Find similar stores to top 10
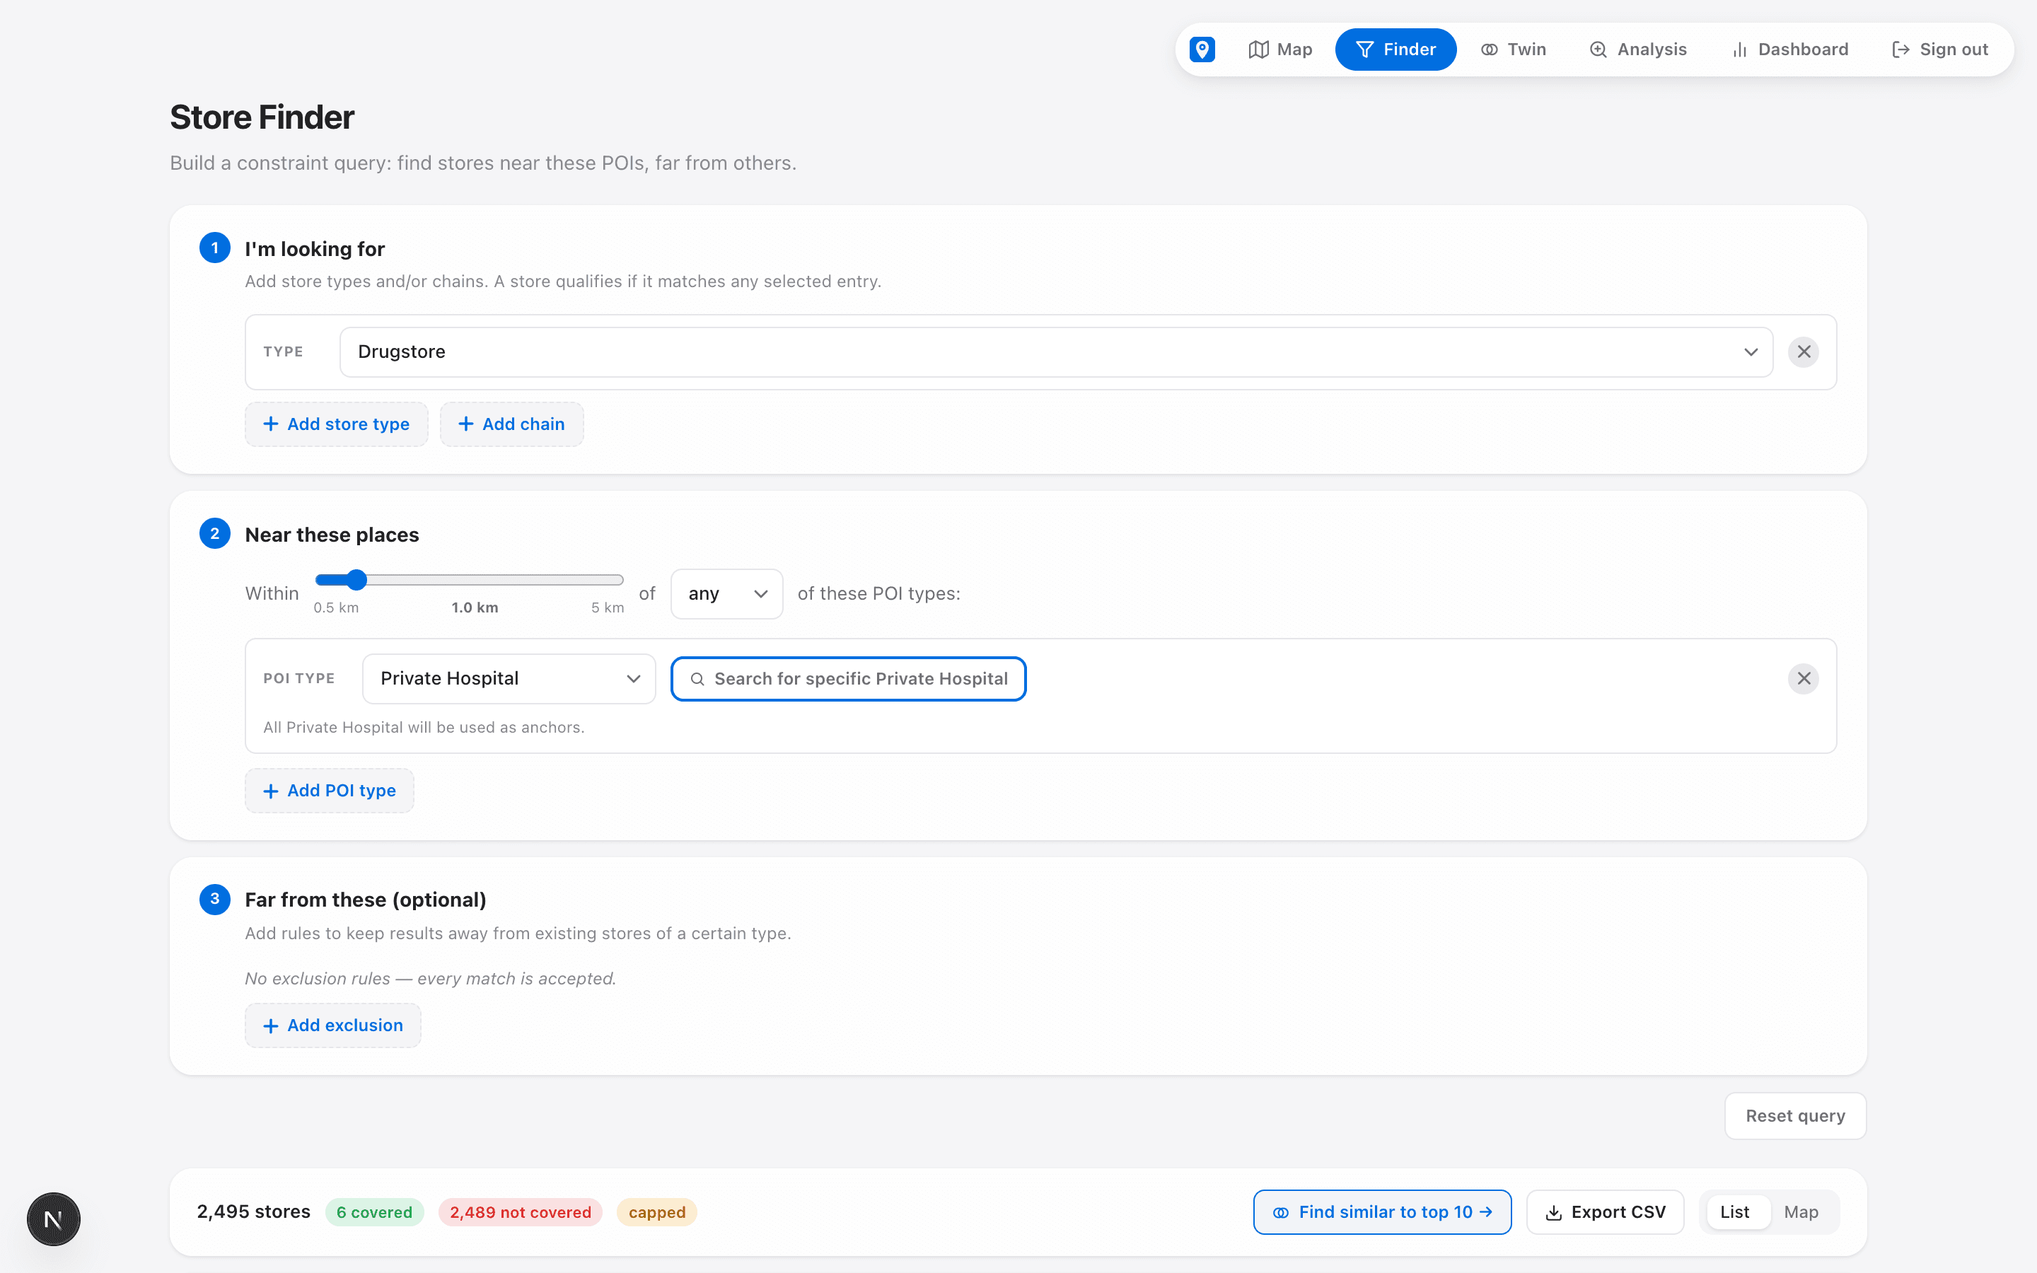2037x1273 pixels. click(x=1382, y=1212)
